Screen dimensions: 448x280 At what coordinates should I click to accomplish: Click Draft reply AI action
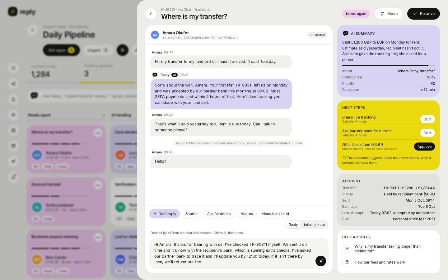point(165,214)
